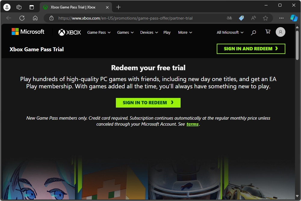The width and height of the screenshot is (301, 201).
Task: Refresh the current page
Action: (22, 18)
